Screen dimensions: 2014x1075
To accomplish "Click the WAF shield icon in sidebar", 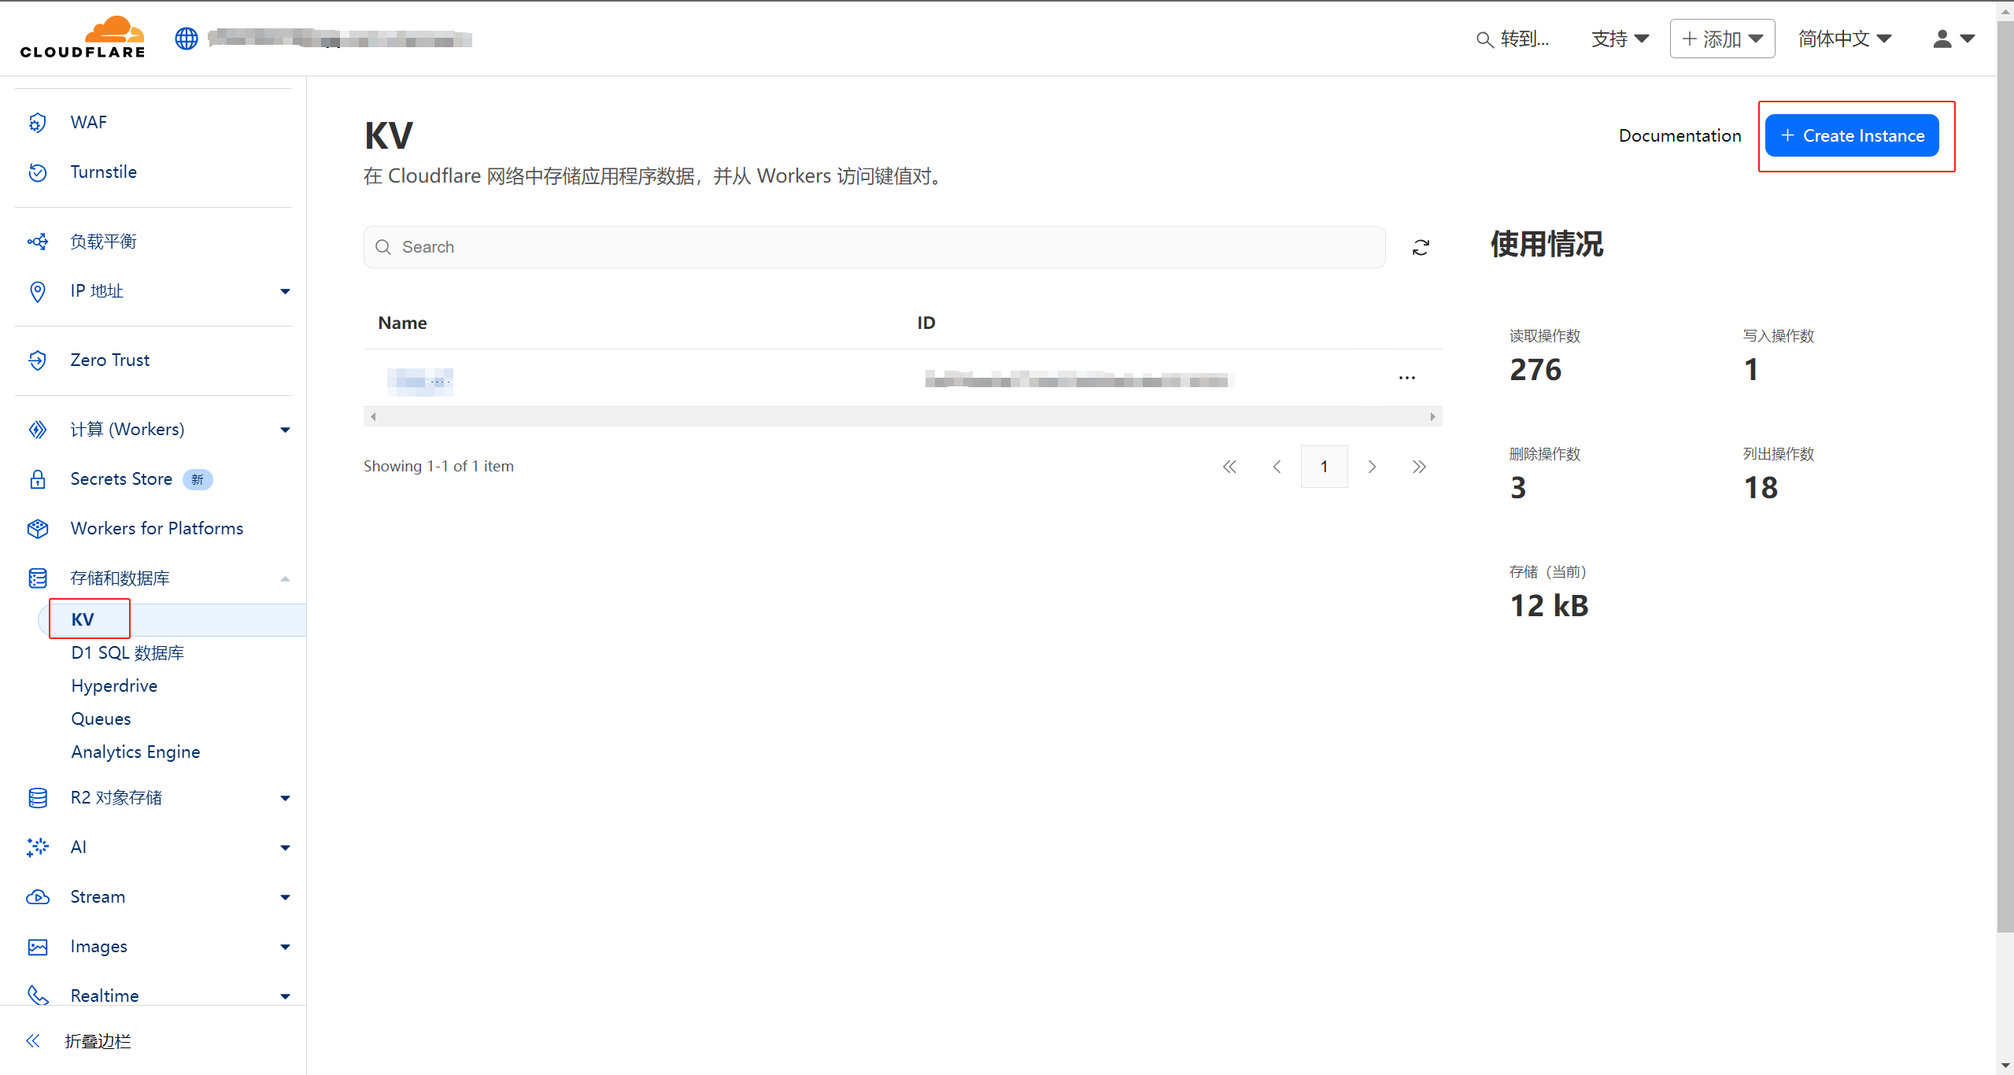I will (x=37, y=122).
